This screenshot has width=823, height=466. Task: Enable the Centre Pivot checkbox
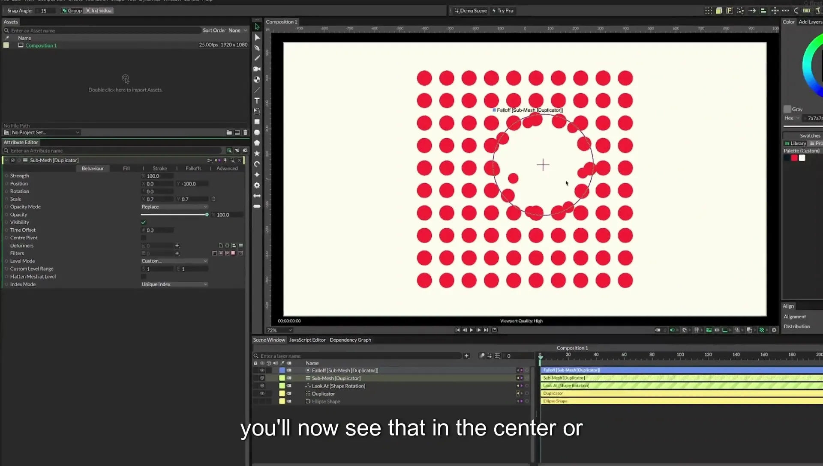144,238
